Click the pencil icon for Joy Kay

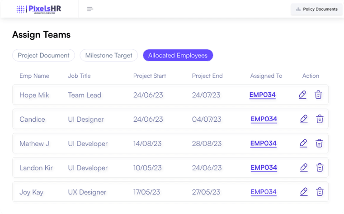(304, 192)
